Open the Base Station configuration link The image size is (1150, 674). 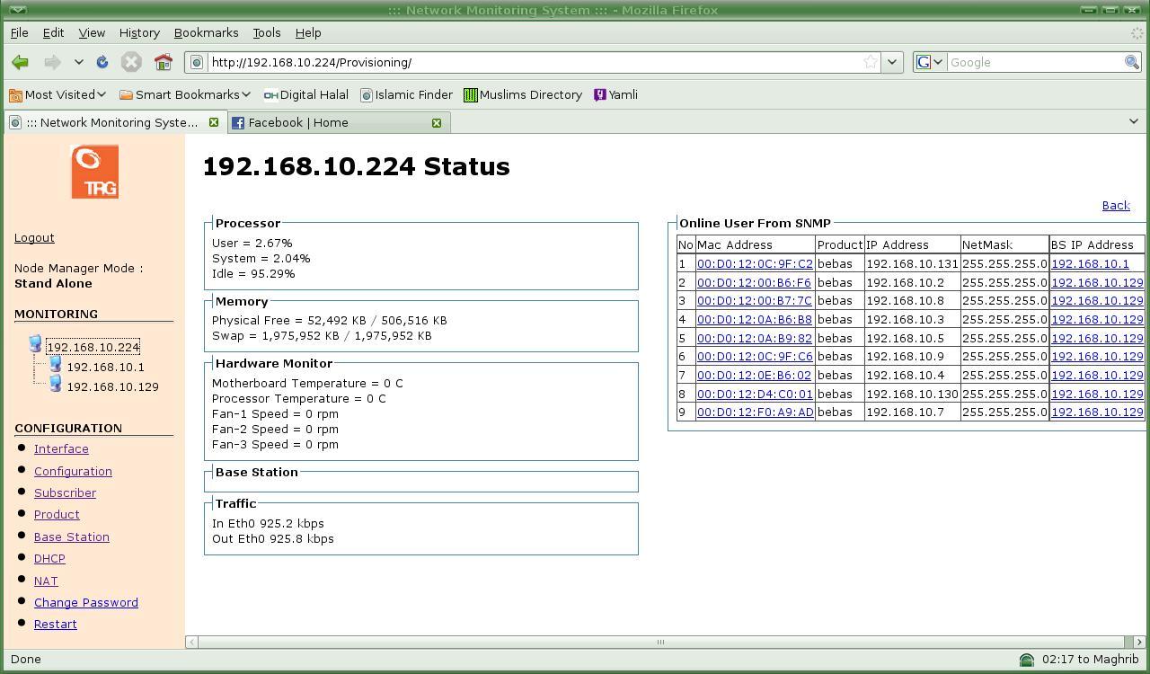click(x=72, y=537)
